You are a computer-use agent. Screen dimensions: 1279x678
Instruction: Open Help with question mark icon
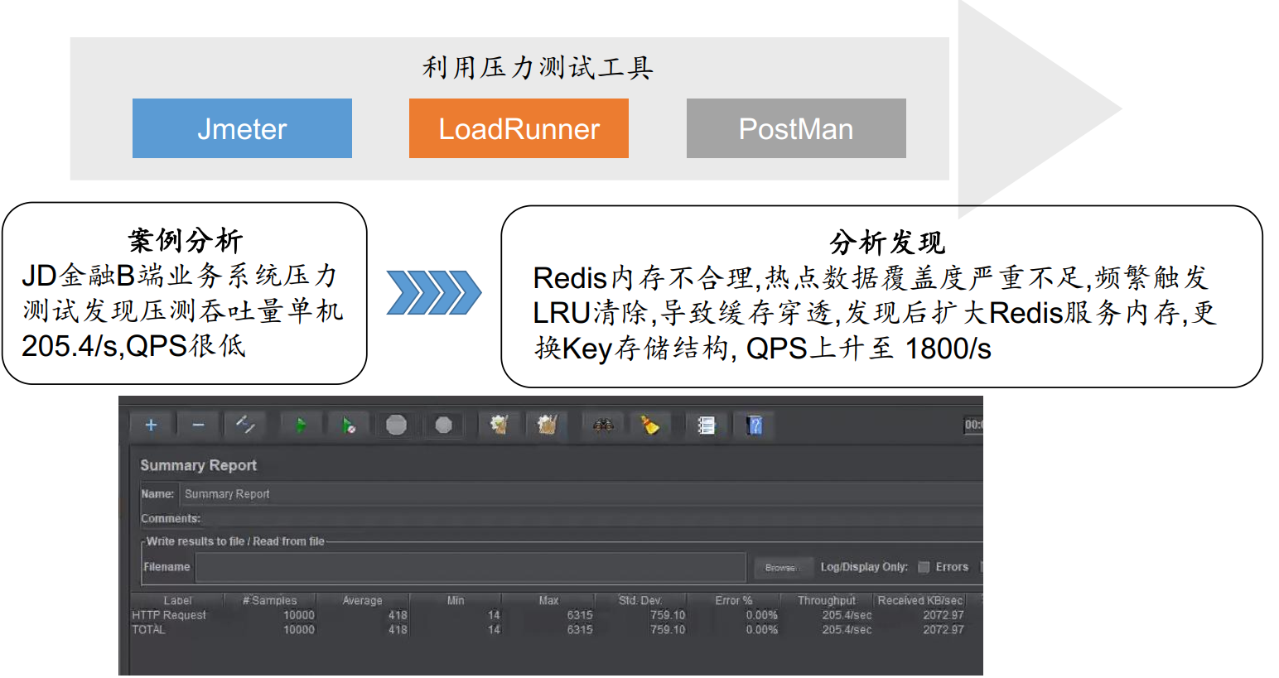(755, 426)
